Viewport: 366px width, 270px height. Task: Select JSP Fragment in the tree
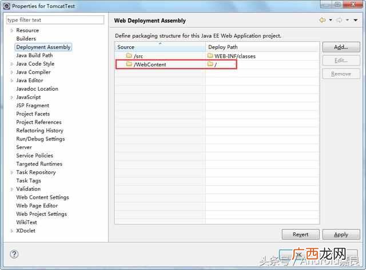point(33,106)
